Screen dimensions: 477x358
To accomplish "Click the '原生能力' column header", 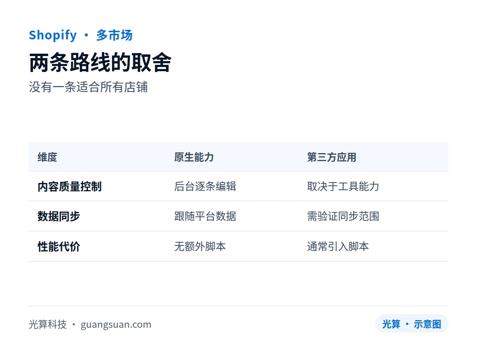I will (x=194, y=157).
